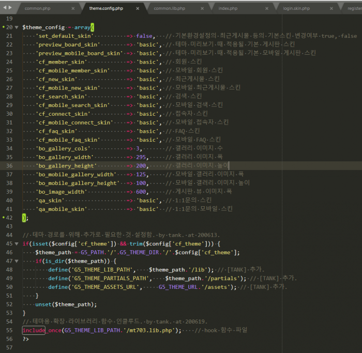Close the common.lib.php tab

[x=202, y=9]
